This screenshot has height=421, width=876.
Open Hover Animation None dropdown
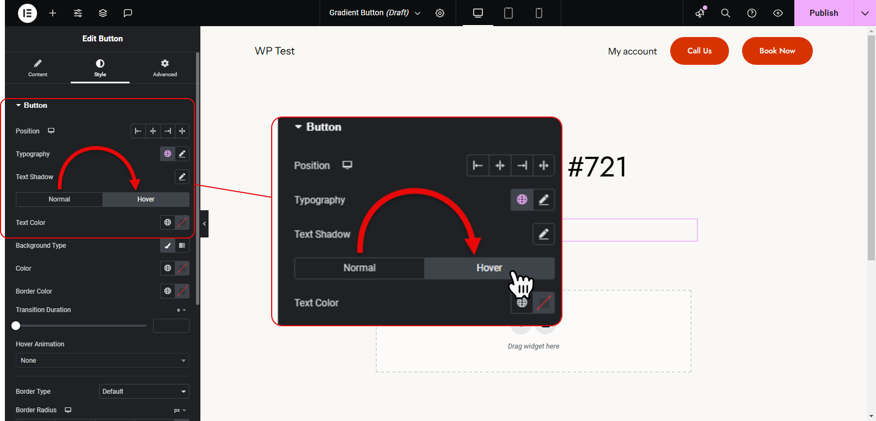point(102,361)
